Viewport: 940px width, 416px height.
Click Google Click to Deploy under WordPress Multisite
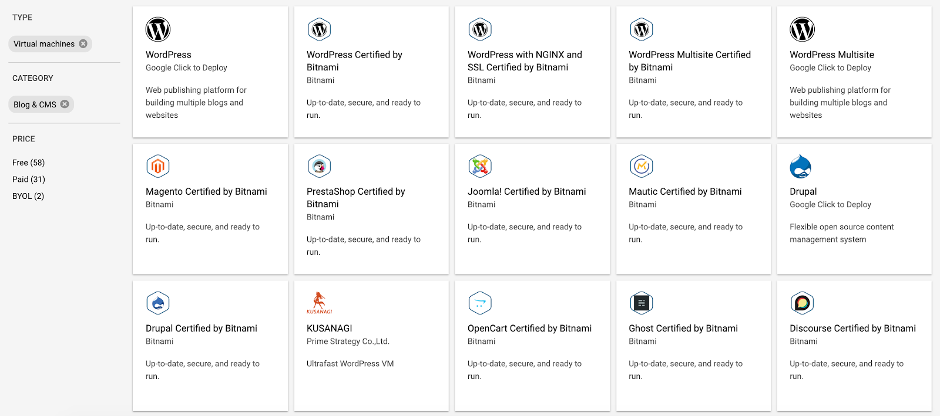point(830,68)
